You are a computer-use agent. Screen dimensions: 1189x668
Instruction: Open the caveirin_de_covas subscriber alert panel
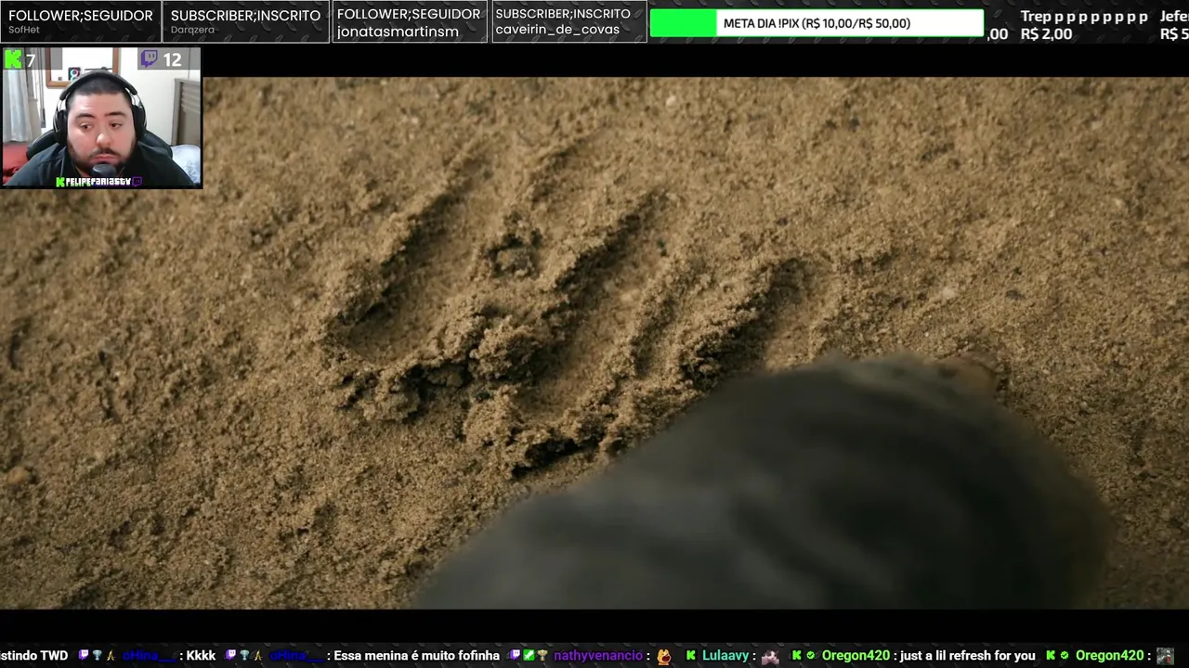click(568, 21)
